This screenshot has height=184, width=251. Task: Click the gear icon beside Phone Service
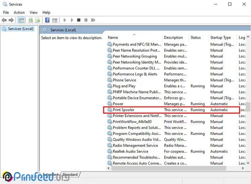coord(109,80)
